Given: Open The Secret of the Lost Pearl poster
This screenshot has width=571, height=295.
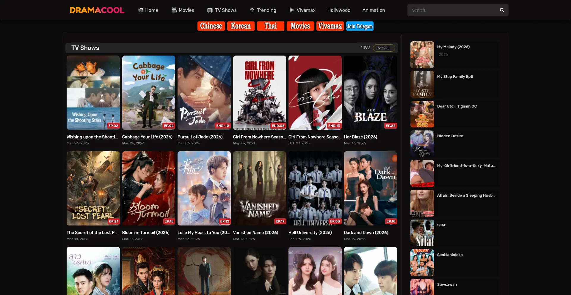Looking at the screenshot, I should click(x=93, y=188).
